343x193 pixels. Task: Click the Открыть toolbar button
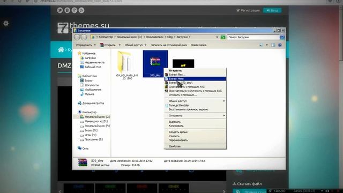pos(108,45)
